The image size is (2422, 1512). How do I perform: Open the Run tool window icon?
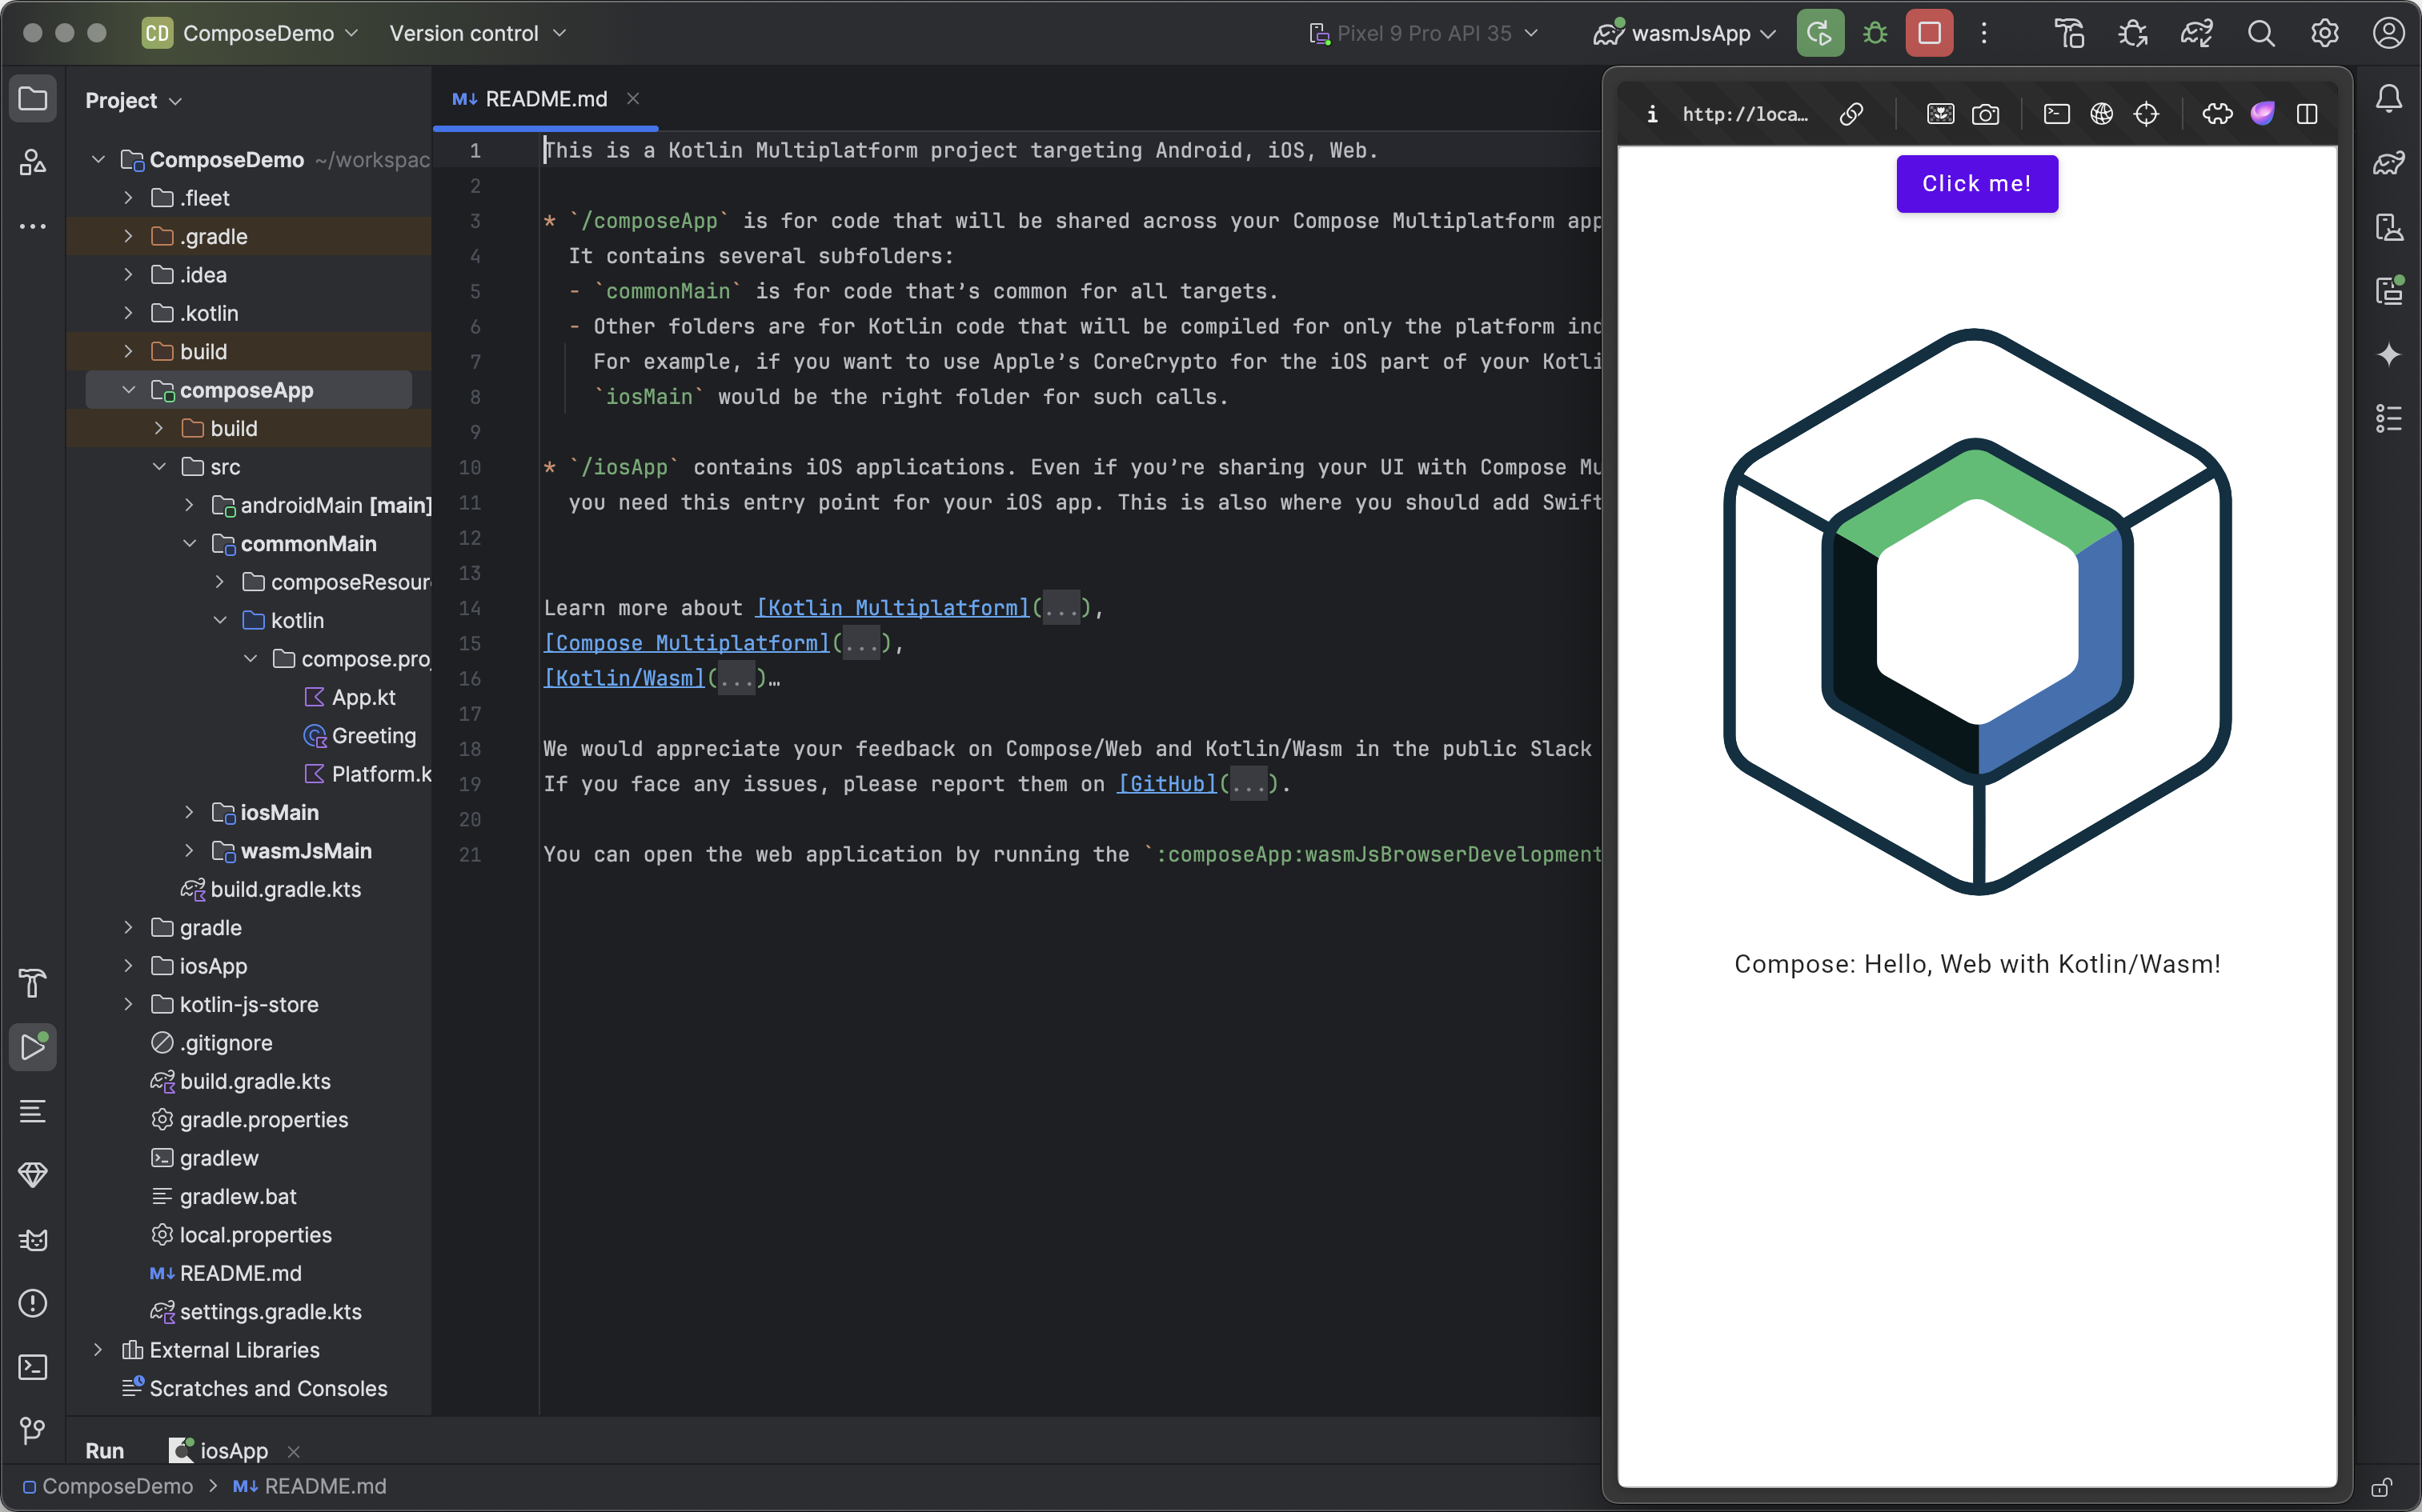[33, 1047]
